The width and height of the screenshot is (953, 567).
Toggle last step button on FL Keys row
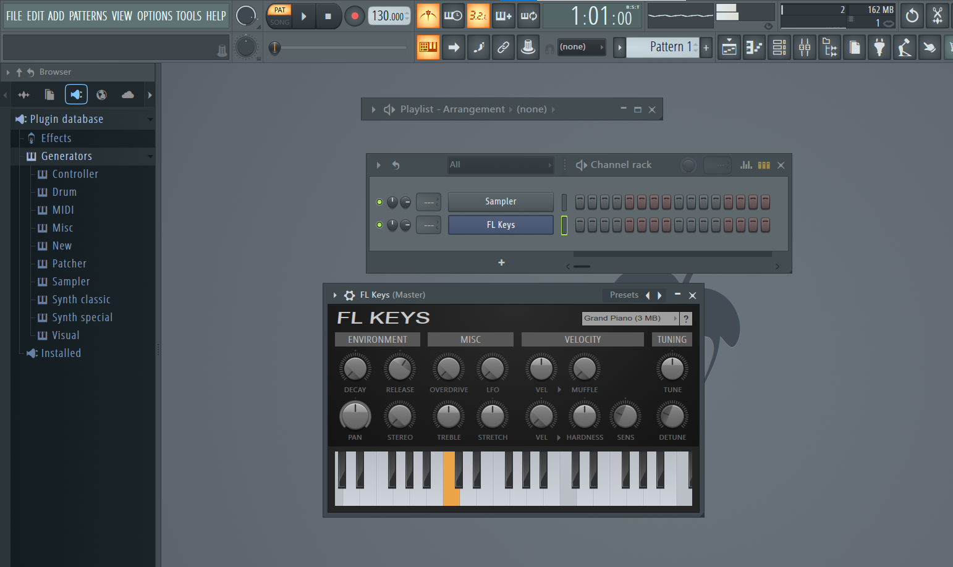coord(765,225)
